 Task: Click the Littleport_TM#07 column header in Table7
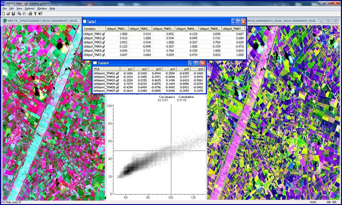point(233,29)
